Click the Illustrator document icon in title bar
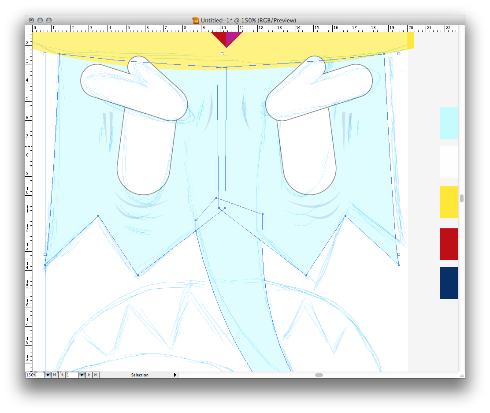The image size is (490, 413). (x=196, y=20)
